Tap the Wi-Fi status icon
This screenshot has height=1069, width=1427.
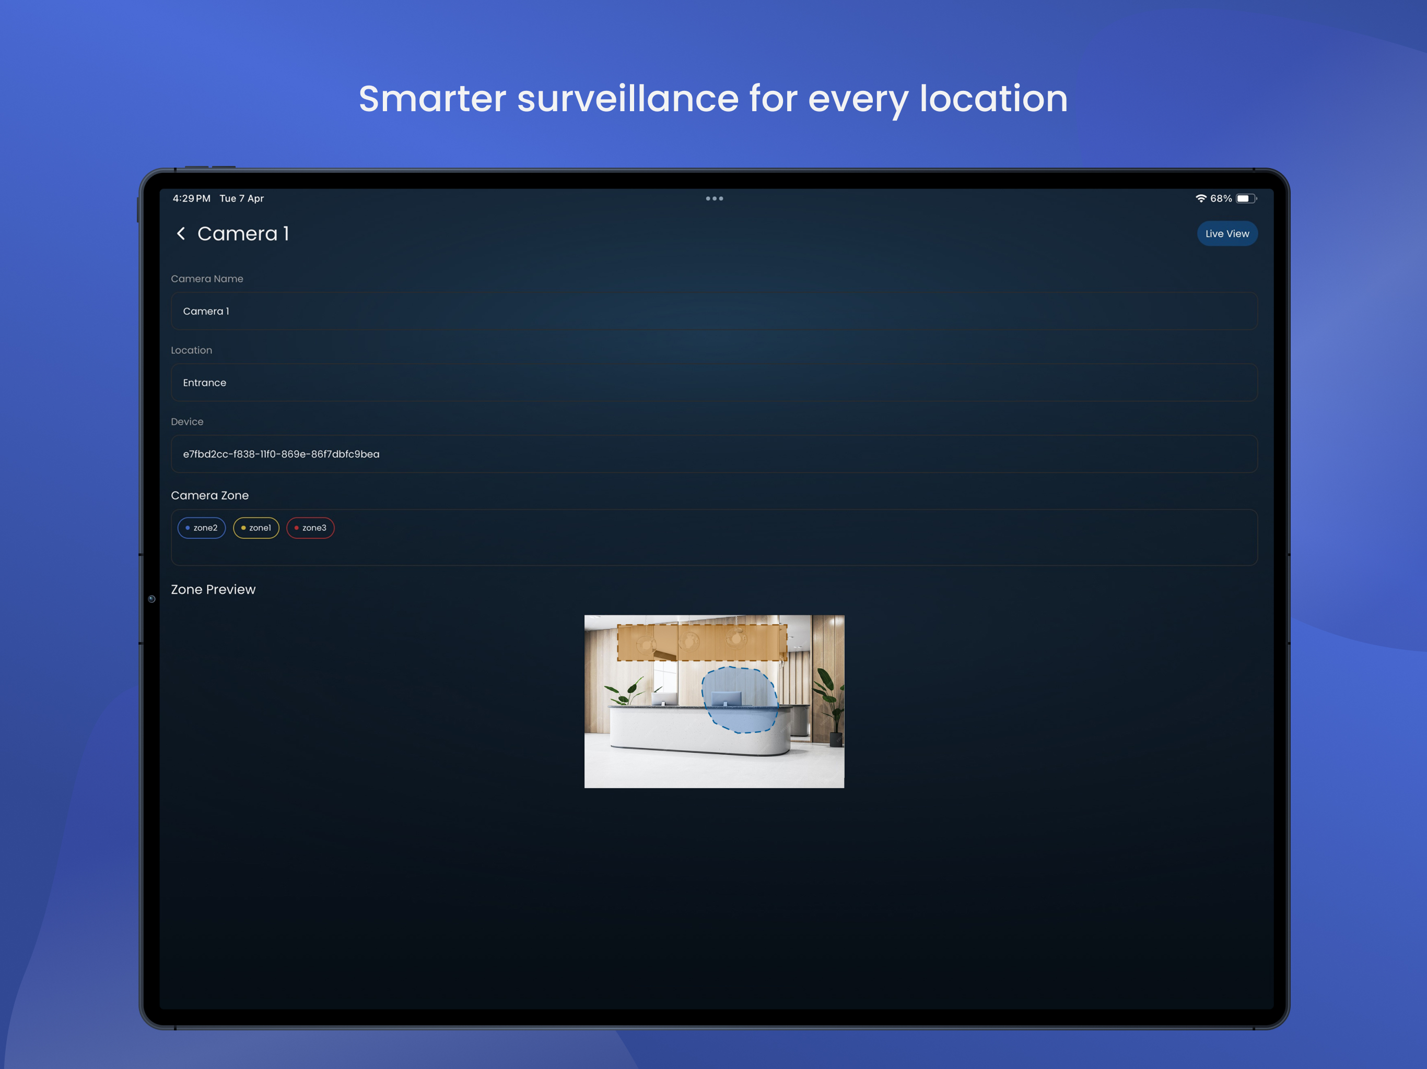(x=1200, y=198)
